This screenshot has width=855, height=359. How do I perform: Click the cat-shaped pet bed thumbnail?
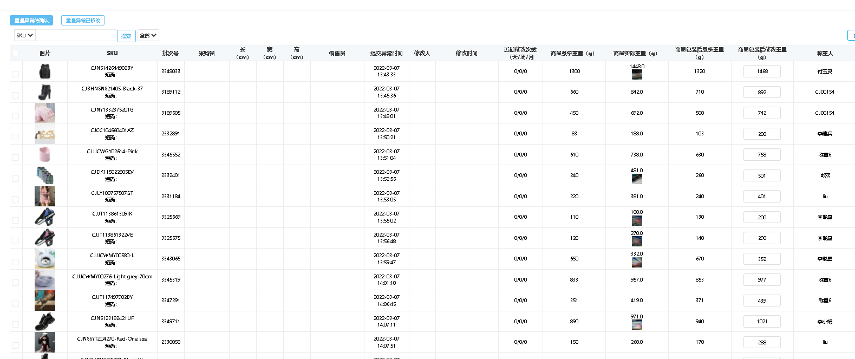45,259
